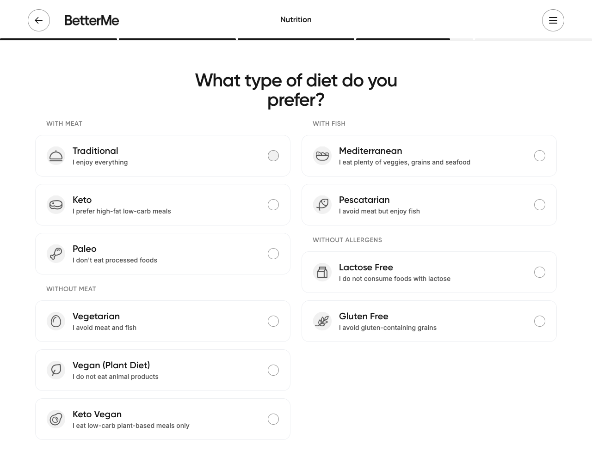
Task: Choose the Pescatarian diet title
Action: click(364, 200)
